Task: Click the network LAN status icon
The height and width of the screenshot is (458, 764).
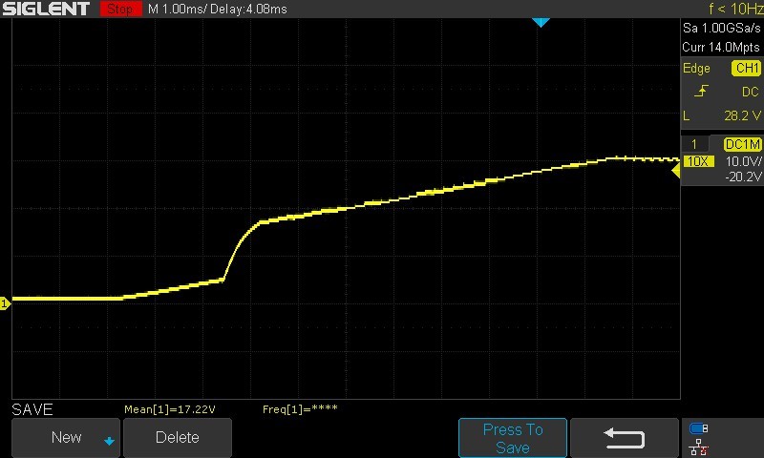Action: click(699, 448)
